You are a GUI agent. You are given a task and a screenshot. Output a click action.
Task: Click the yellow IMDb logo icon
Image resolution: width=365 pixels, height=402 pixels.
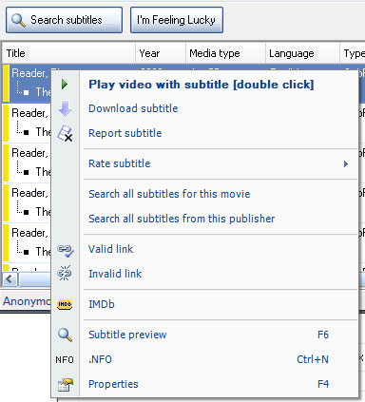(x=65, y=304)
